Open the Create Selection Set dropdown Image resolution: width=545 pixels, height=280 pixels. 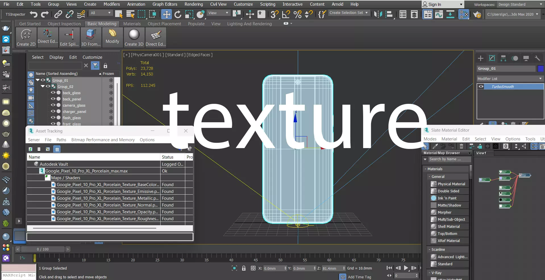tap(349, 13)
